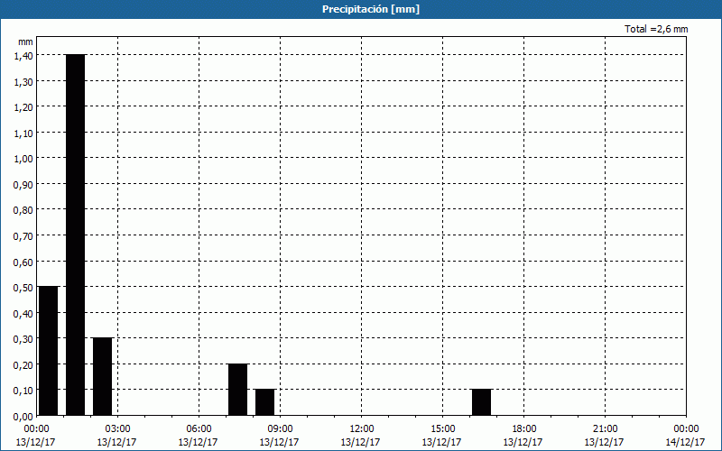Click the mm unit label above the axis
This screenshot has height=451, width=722.
(x=26, y=41)
